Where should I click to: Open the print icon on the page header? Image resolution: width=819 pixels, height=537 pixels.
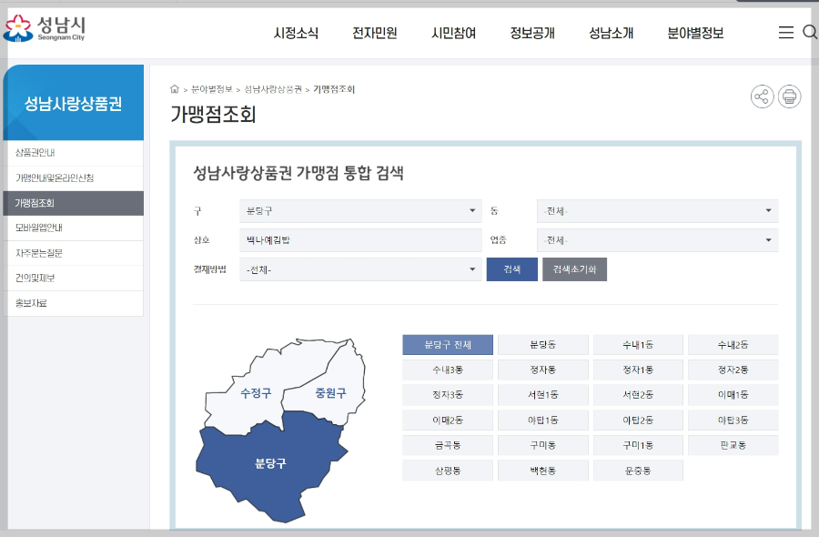point(788,96)
